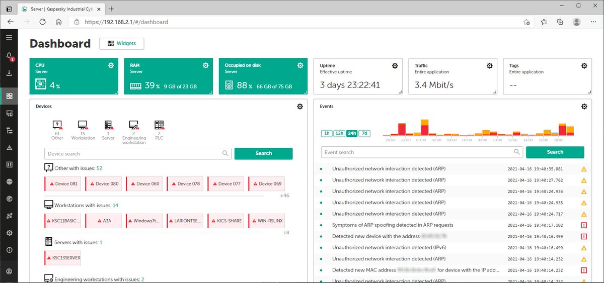
Task: Open the sliders control icon in sidebar
Action: click(9, 165)
